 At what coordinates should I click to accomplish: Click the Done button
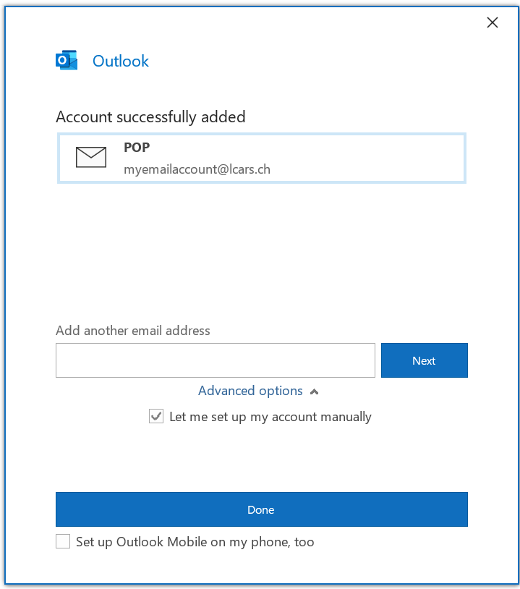tap(261, 509)
